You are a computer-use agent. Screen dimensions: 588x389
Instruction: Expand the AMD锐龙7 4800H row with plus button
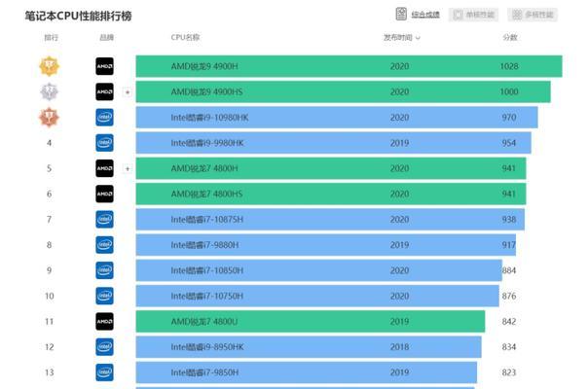tap(128, 168)
